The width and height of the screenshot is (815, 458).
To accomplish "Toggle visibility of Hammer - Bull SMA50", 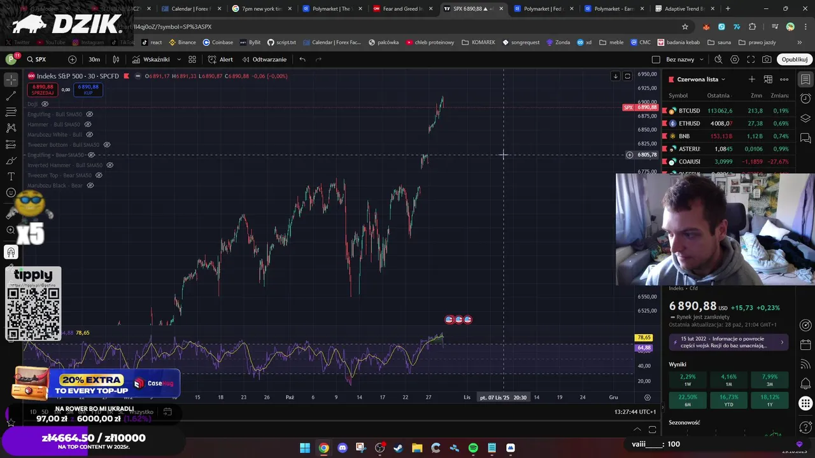I will [87, 124].
